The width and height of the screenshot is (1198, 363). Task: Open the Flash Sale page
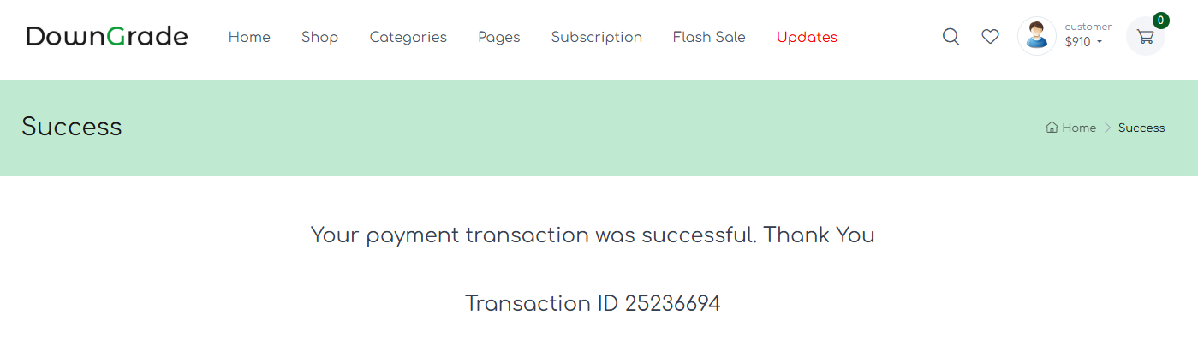click(708, 37)
